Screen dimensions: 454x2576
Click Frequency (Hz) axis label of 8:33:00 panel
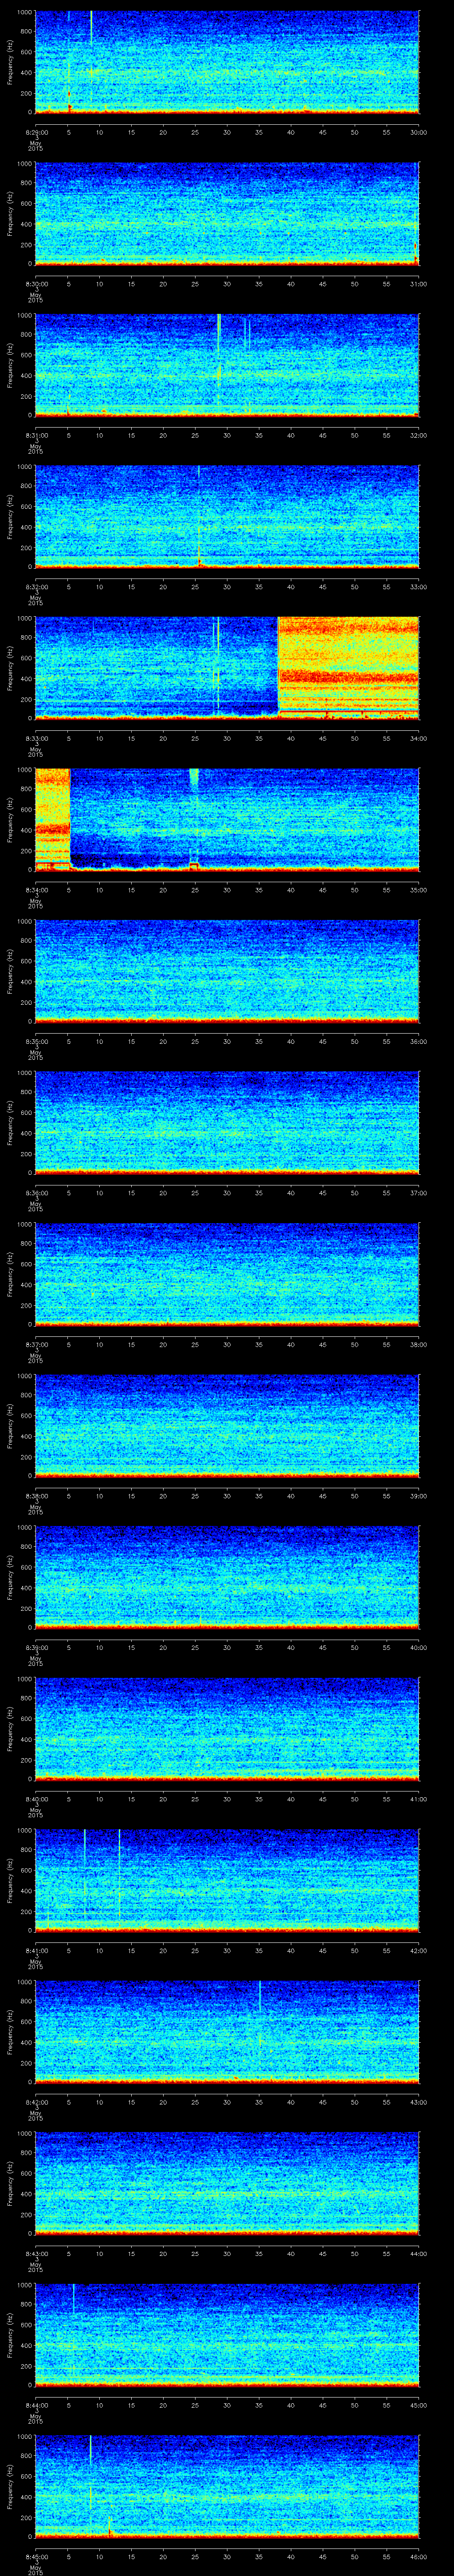[x=10, y=668]
